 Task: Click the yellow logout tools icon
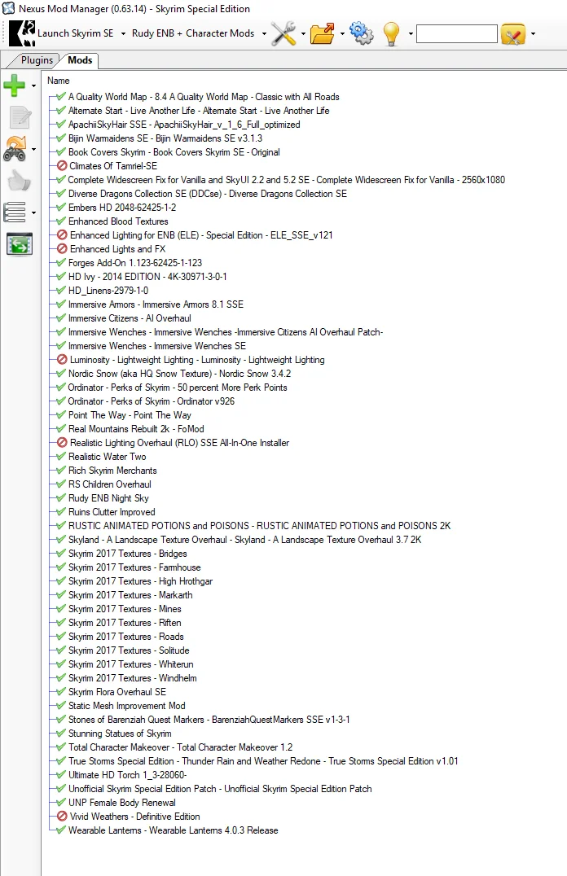[513, 34]
